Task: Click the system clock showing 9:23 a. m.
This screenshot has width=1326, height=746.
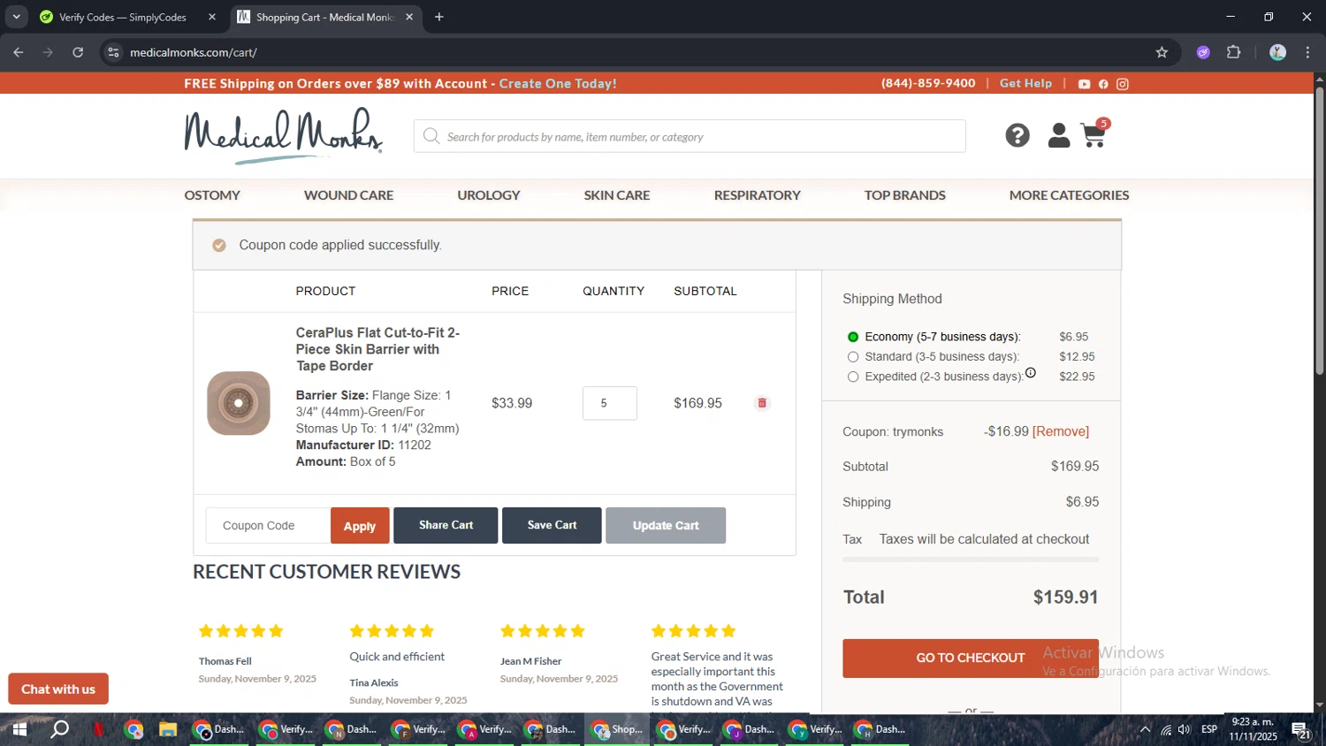Action: (x=1253, y=722)
